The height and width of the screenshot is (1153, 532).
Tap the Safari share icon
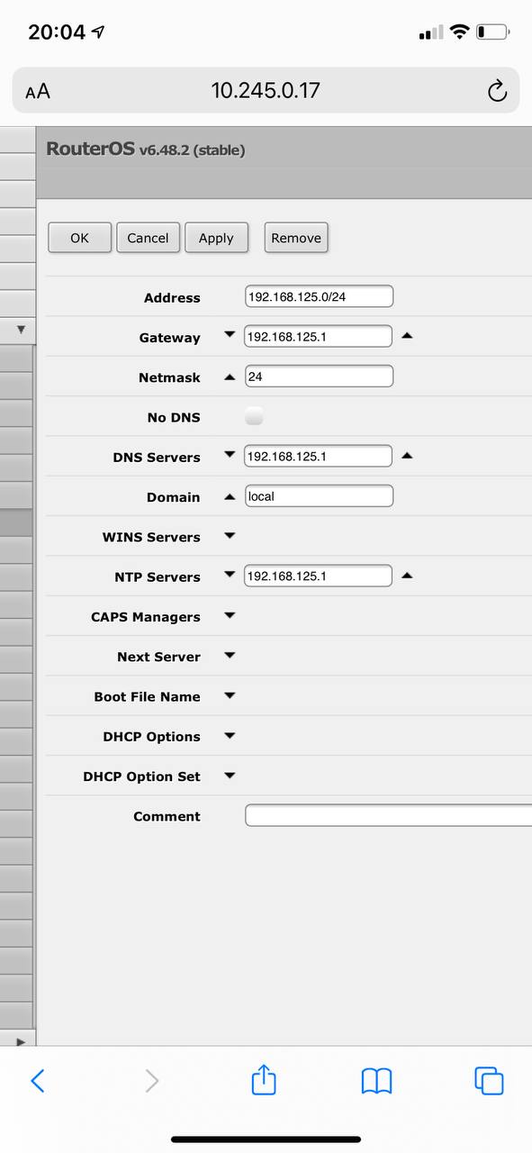pos(263,1080)
